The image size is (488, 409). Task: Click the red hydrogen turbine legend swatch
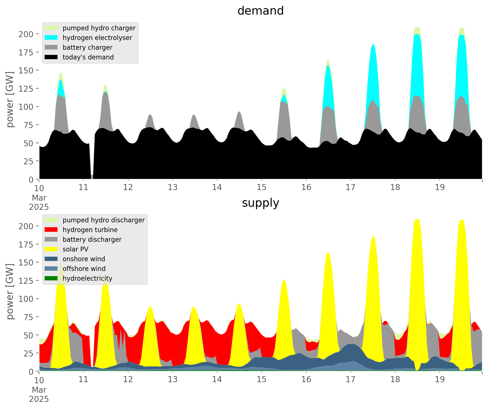pyautogui.click(x=51, y=230)
